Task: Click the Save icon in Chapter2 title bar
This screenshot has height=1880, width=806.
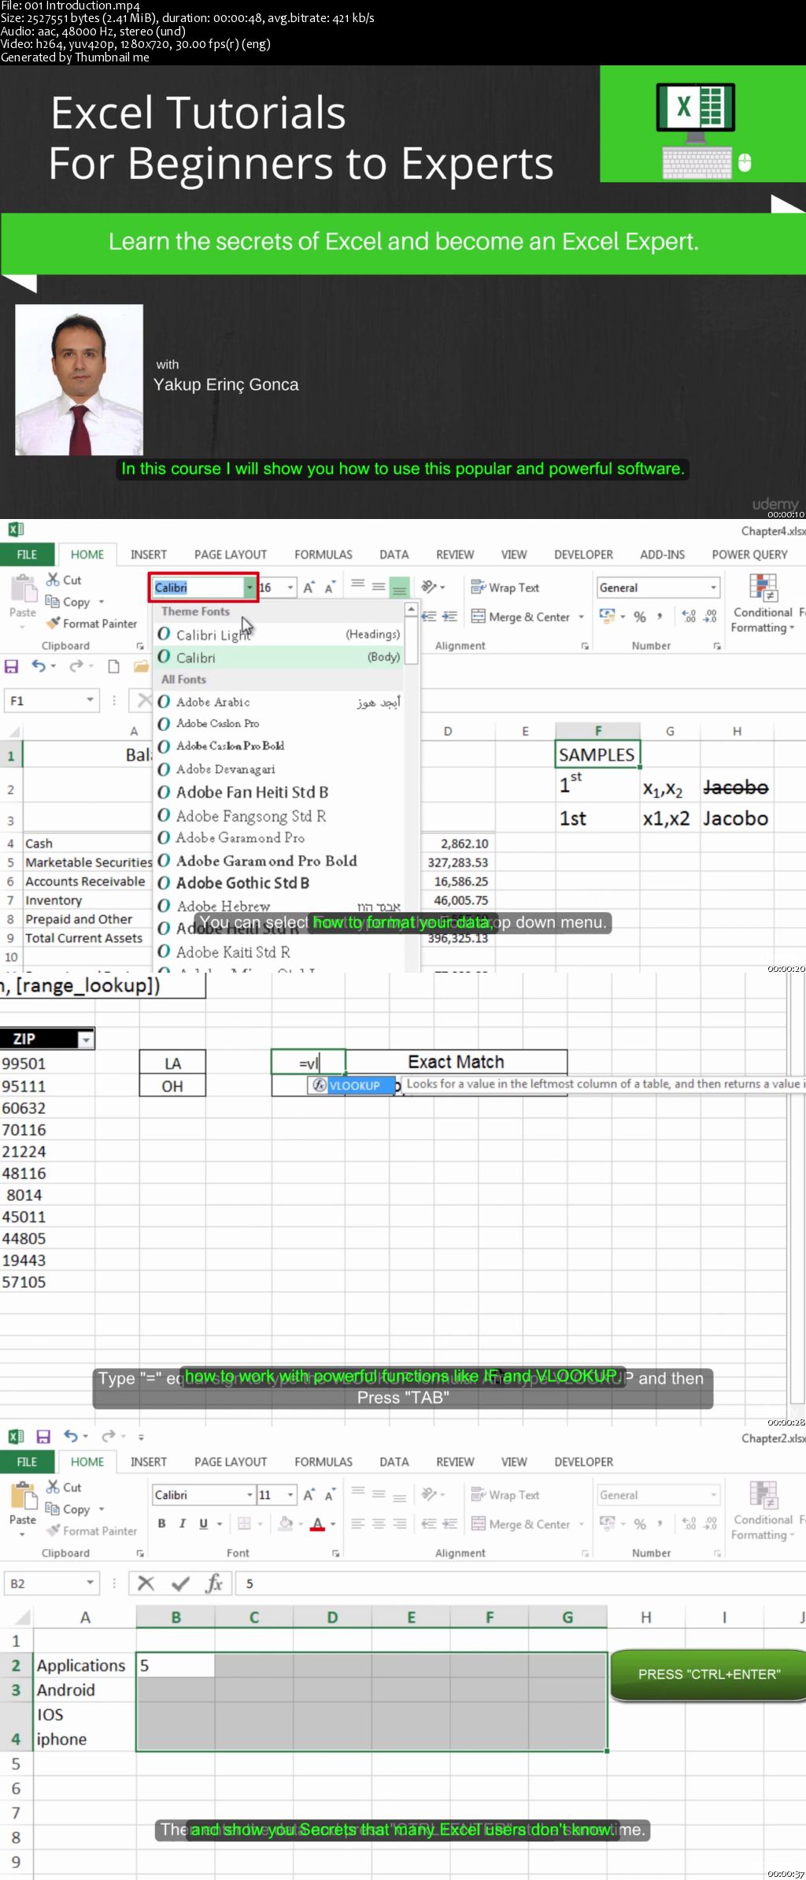Action: (43, 1436)
